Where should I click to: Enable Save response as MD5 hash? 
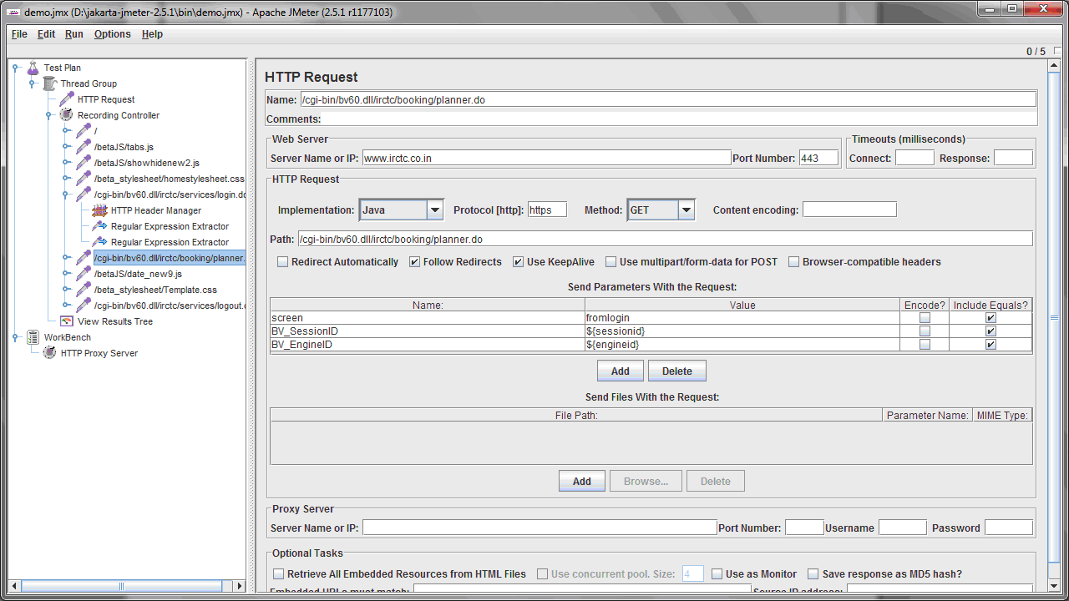tap(813, 574)
